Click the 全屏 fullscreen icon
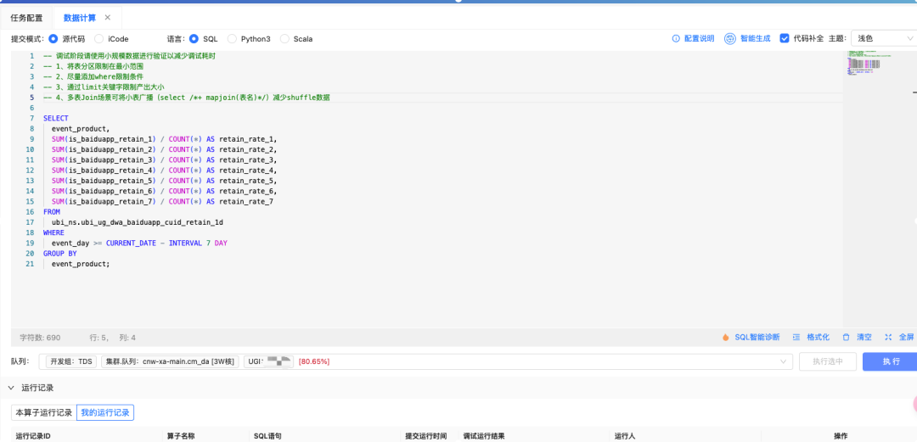917x442 pixels. 888,338
